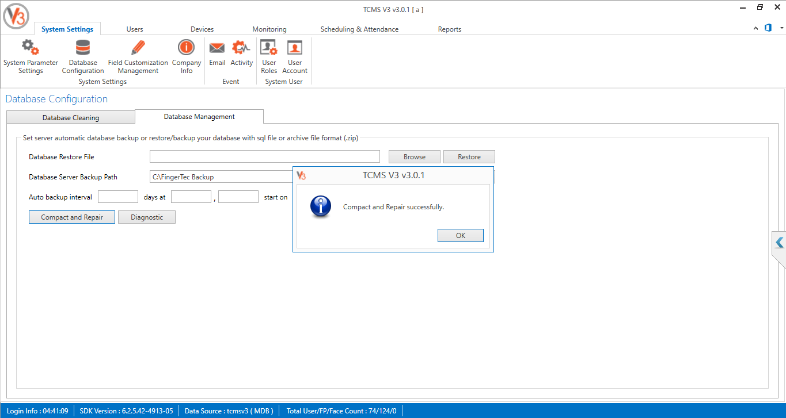Select the Database Management tab
786x418 pixels.
tap(199, 116)
